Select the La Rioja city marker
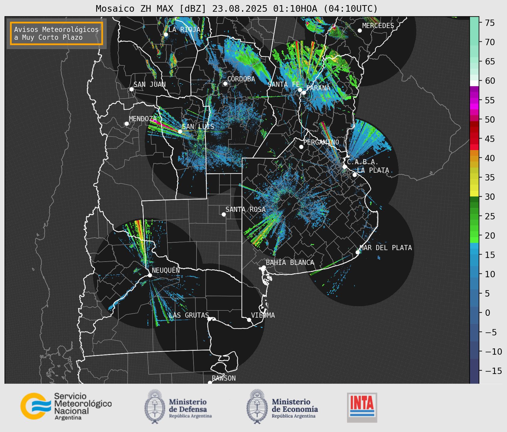Screen dimensions: 507x432 (x=166, y=35)
